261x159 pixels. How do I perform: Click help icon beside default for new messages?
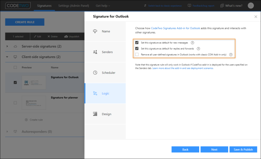193,43
